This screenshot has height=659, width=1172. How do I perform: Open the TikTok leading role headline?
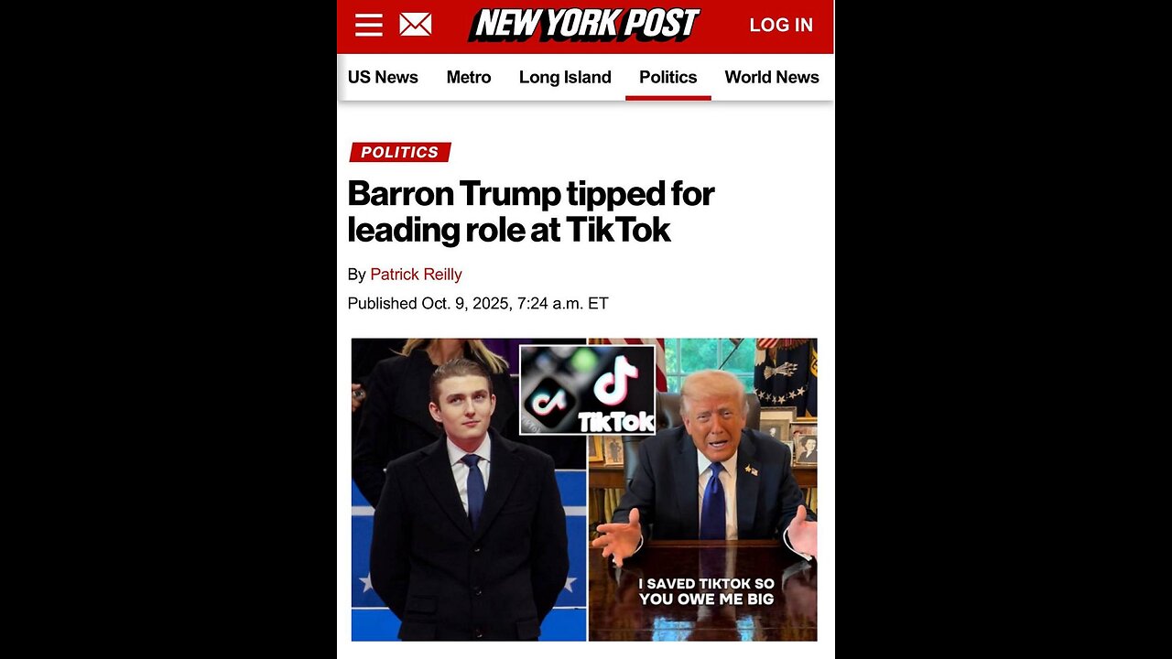(x=531, y=211)
